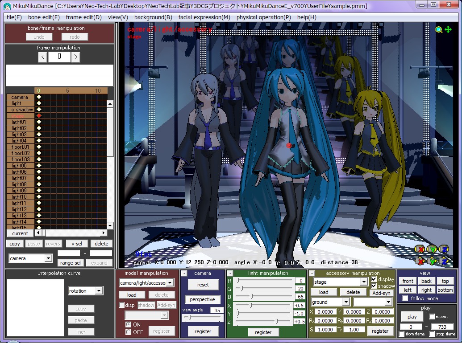
Task: Toggle the accessory shadow checkbox
Action: (x=374, y=286)
